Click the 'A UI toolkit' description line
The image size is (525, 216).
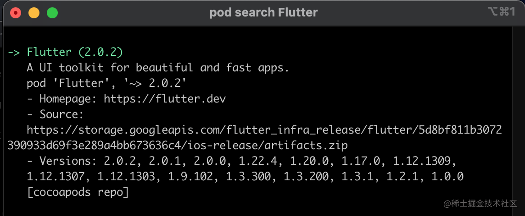158,68
